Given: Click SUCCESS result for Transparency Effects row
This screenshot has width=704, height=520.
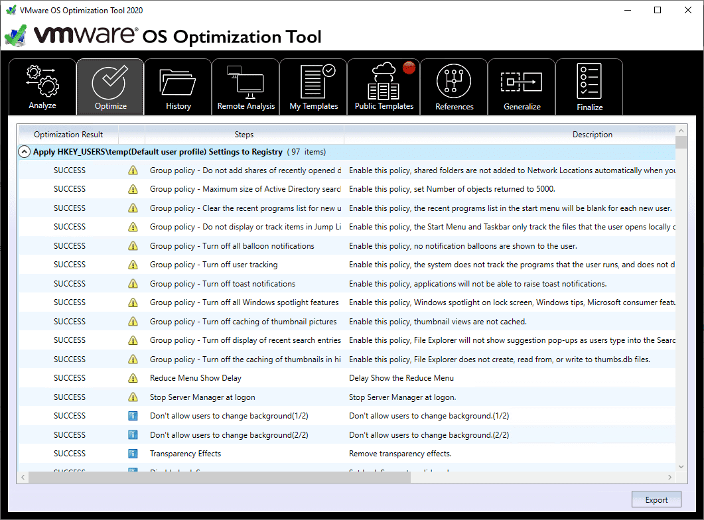Looking at the screenshot, I should [70, 454].
